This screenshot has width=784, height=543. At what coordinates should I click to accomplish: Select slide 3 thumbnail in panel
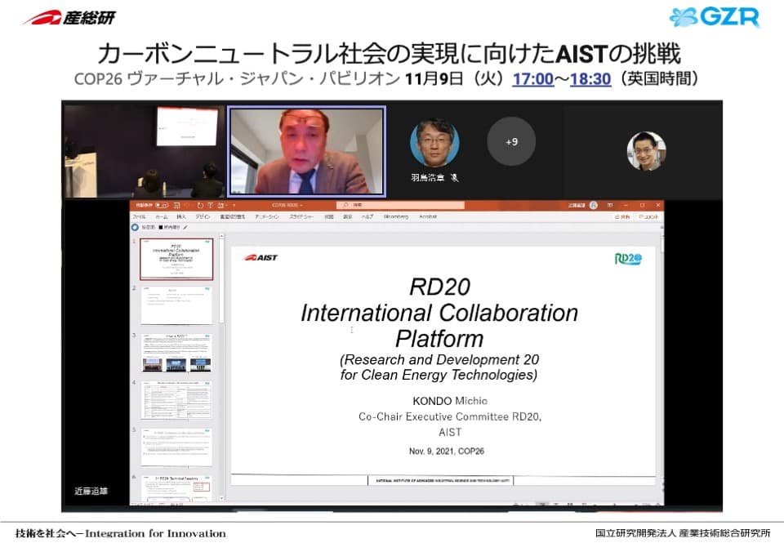point(176,353)
